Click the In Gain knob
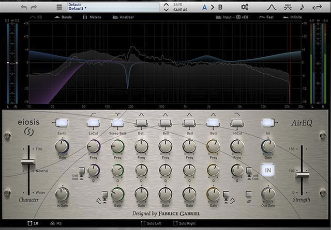This screenshot has height=230, width=331. 62,194
